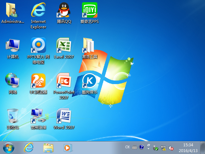This screenshot has height=154, width=205.
Task: Launch Windows Media Player from taskbar
Action: [x=68, y=148]
